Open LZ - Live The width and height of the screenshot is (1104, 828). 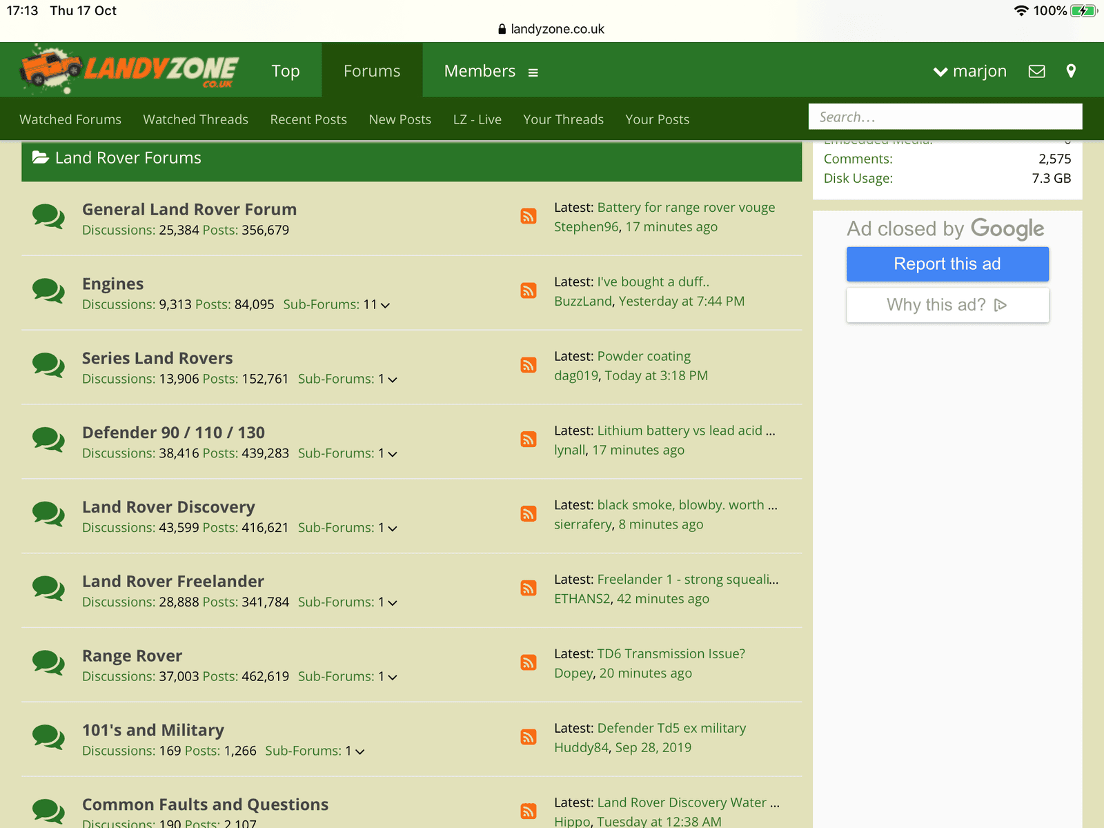[x=477, y=119]
